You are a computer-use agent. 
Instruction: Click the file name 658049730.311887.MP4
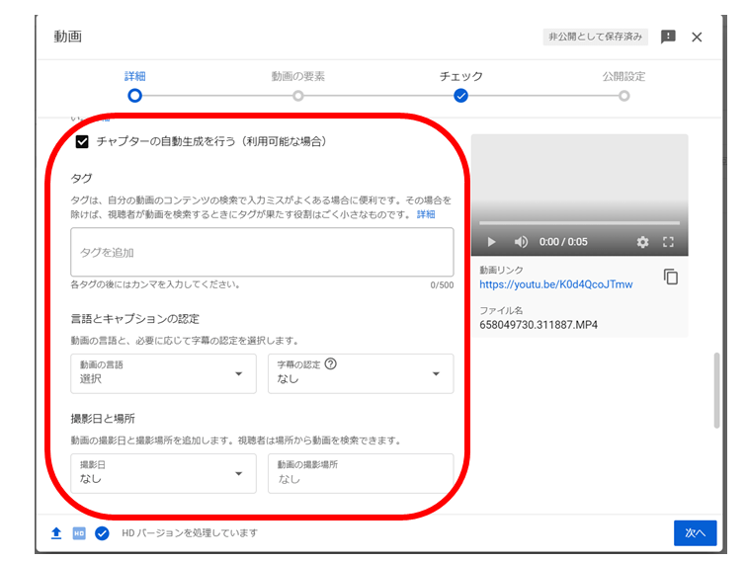pyautogui.click(x=539, y=325)
